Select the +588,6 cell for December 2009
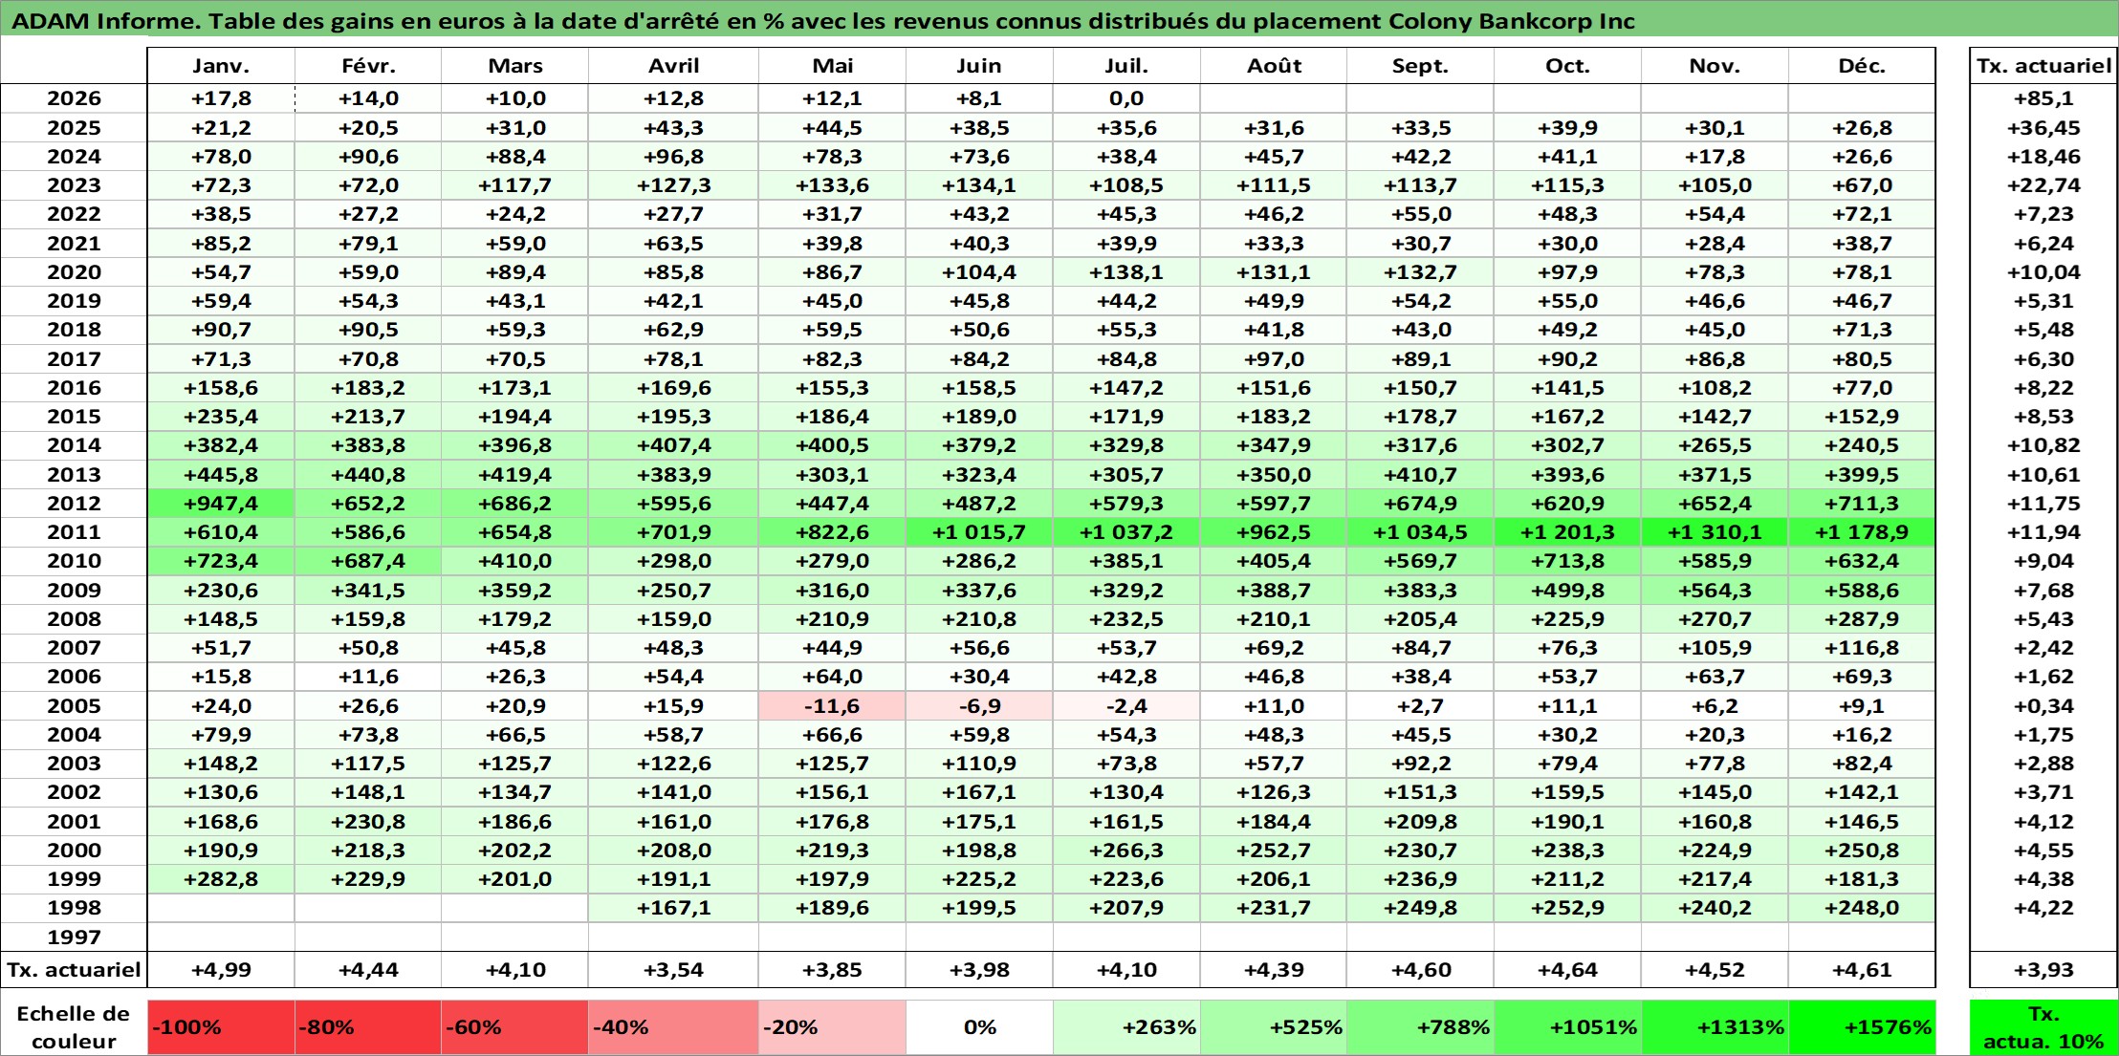This screenshot has height=1056, width=2119. [1862, 591]
